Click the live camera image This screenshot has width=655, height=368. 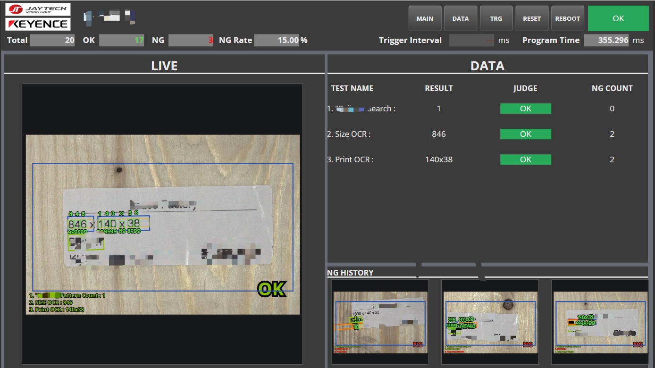coord(163,225)
